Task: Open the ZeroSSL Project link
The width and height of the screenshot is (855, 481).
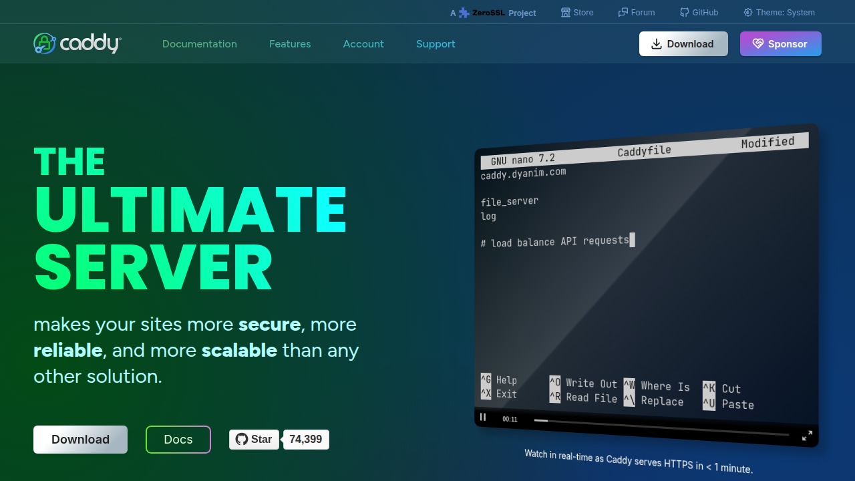Action: [493, 13]
